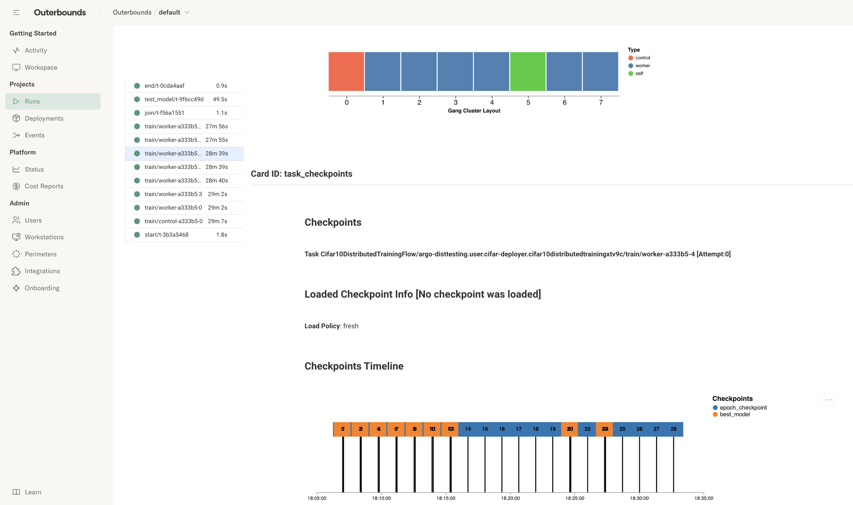Screen dimensions: 853x505
Task: Click the Learn book icon
Action: (16, 492)
